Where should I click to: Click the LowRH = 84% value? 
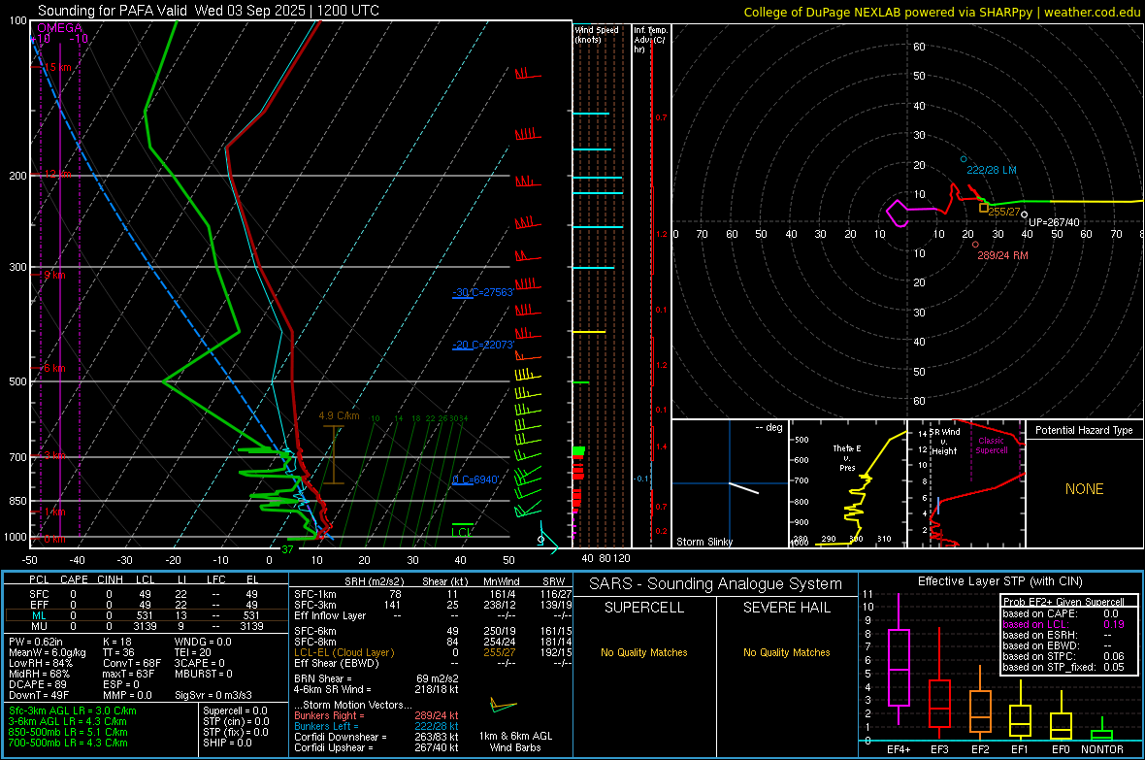tap(40, 664)
